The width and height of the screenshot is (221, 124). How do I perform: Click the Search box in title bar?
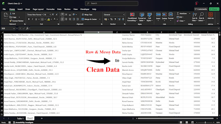111,3
